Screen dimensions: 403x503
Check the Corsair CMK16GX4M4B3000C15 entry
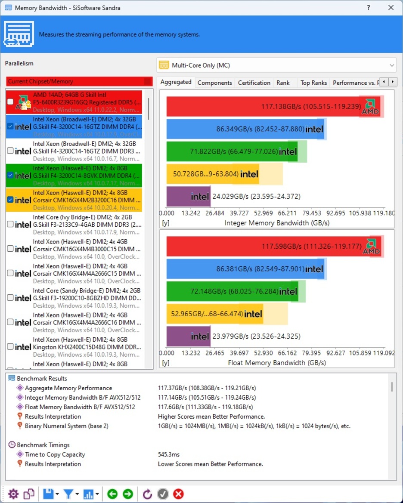coord(10,249)
